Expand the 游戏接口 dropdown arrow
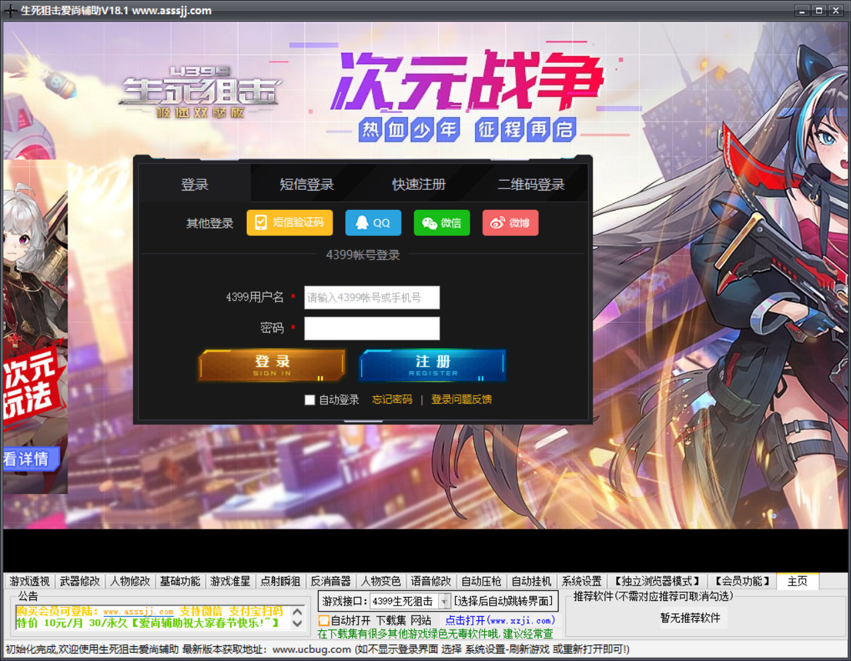Image resolution: width=851 pixels, height=661 pixels. coord(444,602)
